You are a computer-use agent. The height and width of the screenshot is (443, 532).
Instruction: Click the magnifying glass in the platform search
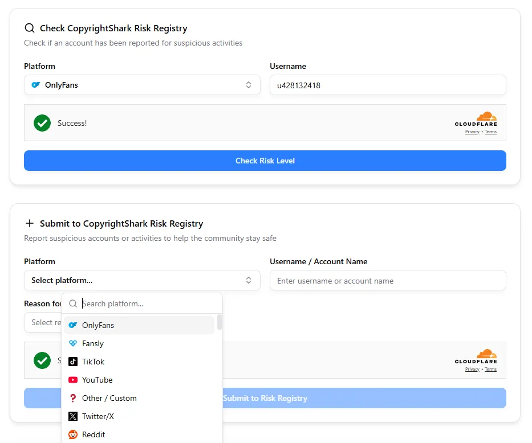tap(72, 303)
